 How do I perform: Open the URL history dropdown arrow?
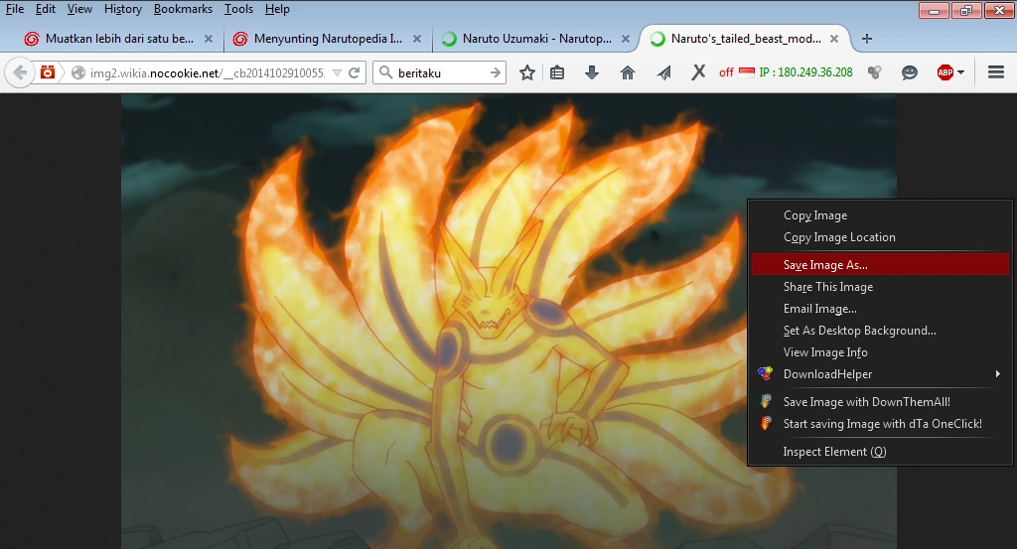coord(337,72)
